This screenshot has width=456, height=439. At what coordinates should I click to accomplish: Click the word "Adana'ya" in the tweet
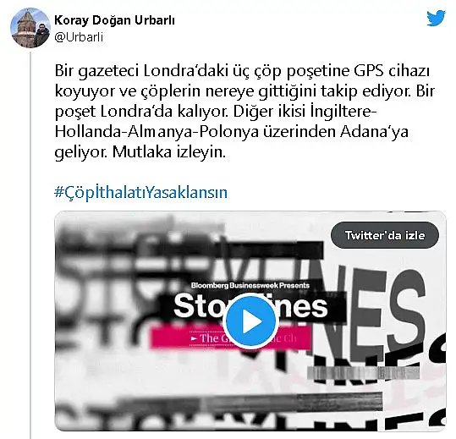(374, 131)
